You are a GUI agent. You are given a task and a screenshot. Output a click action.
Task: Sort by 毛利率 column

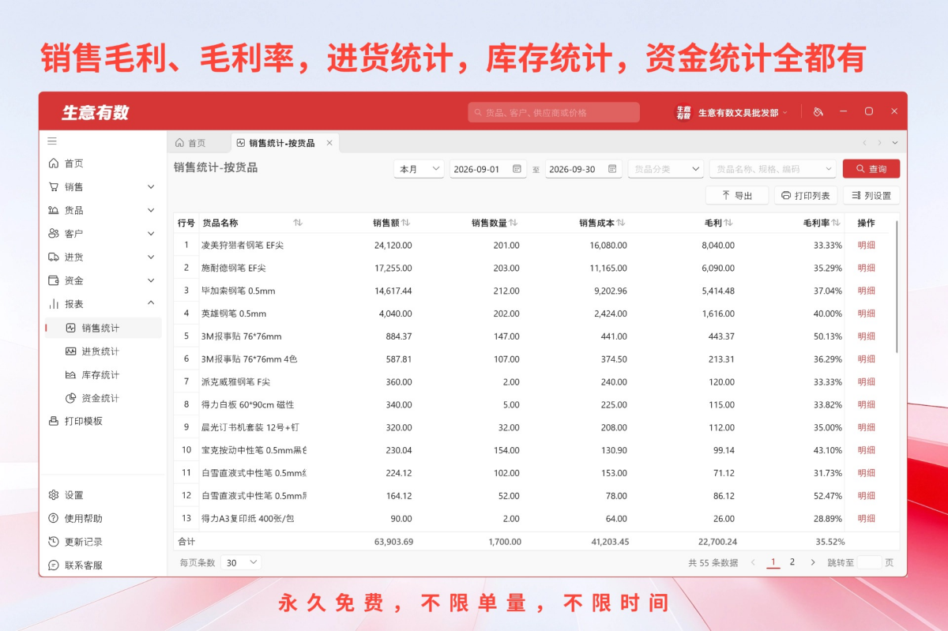pos(836,223)
